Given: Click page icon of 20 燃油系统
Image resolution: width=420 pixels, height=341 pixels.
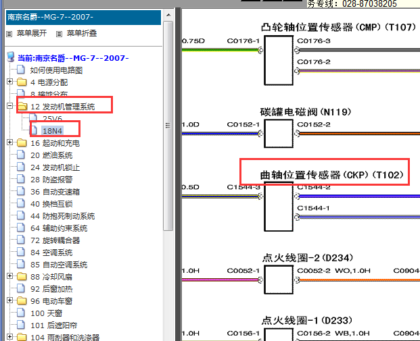Looking at the screenshot, I should click(21, 155).
